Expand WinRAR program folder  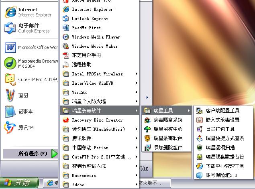[x=100, y=92]
